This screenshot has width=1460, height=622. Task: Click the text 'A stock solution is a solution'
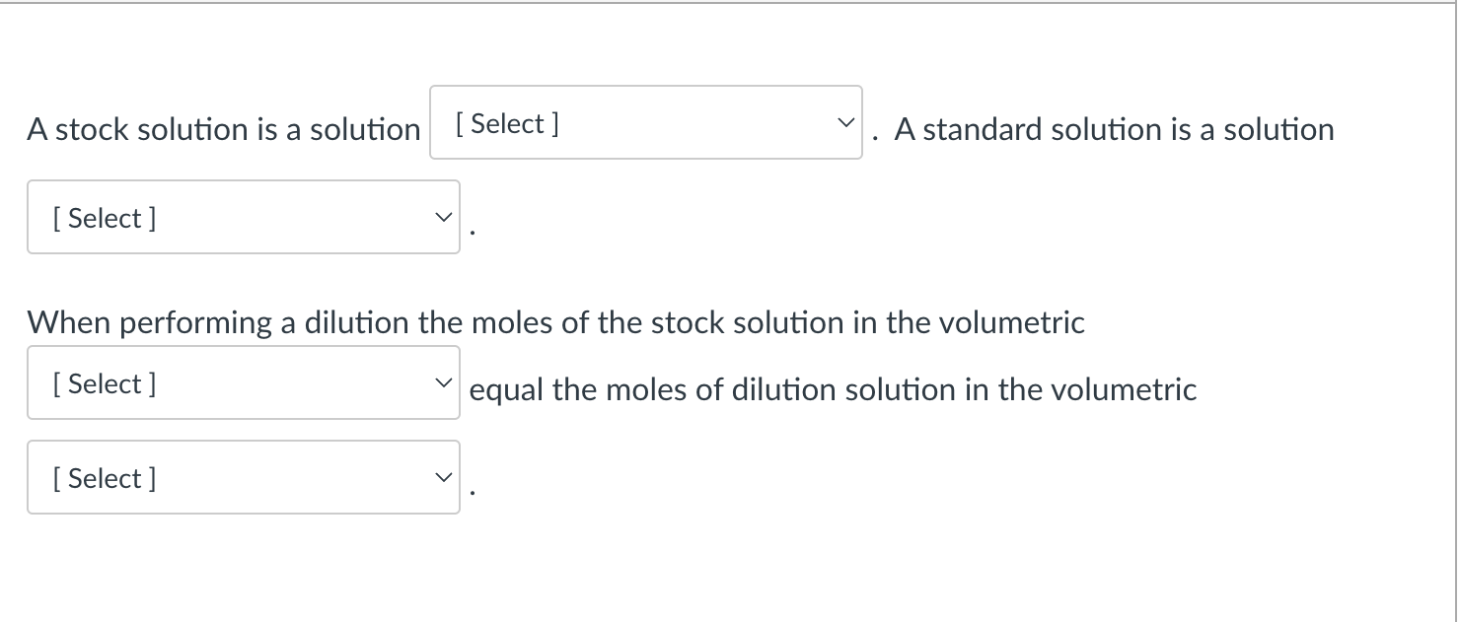tap(224, 129)
